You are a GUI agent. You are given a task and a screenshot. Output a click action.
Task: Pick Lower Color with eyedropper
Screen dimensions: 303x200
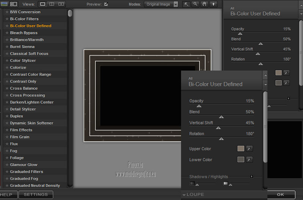250,160
